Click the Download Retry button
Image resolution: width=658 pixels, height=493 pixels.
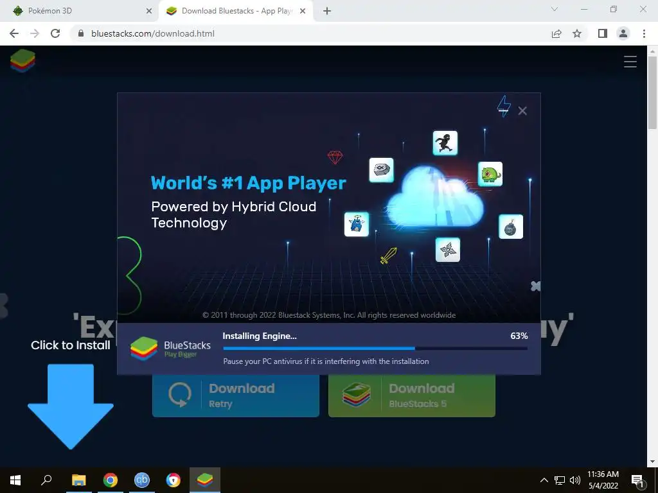(x=236, y=395)
